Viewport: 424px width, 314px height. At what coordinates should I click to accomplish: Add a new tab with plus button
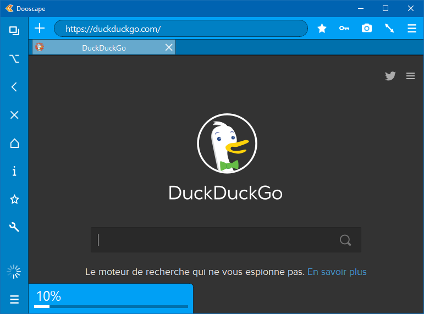click(40, 29)
